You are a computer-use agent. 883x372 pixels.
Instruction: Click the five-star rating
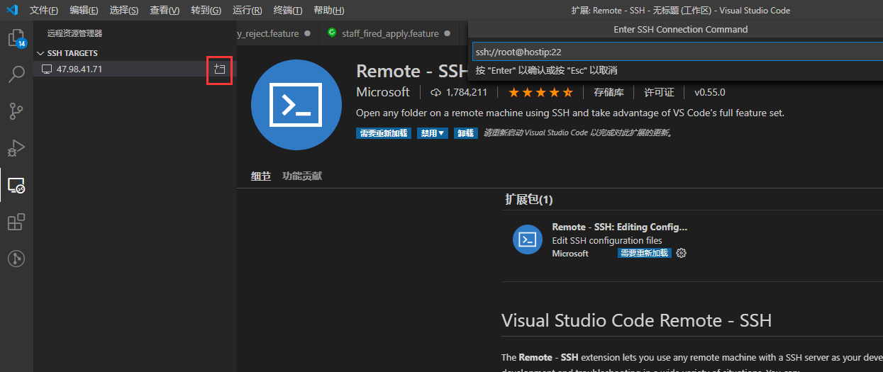[540, 92]
